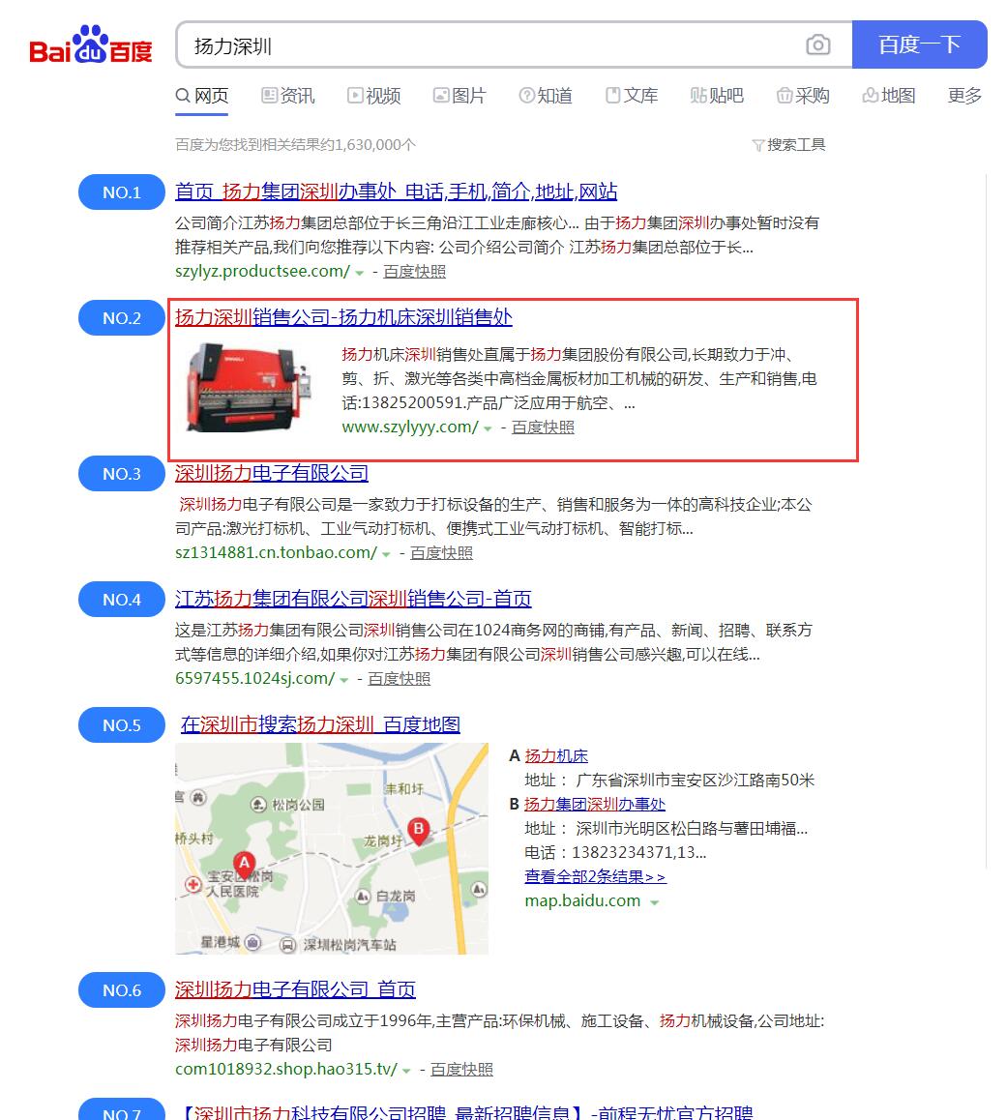The height and width of the screenshot is (1120, 1007).
Task: Expand the 更多 menu
Action: [x=964, y=96]
